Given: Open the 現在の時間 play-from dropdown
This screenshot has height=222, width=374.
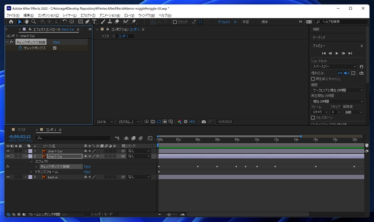Looking at the screenshot, I should coord(338,101).
